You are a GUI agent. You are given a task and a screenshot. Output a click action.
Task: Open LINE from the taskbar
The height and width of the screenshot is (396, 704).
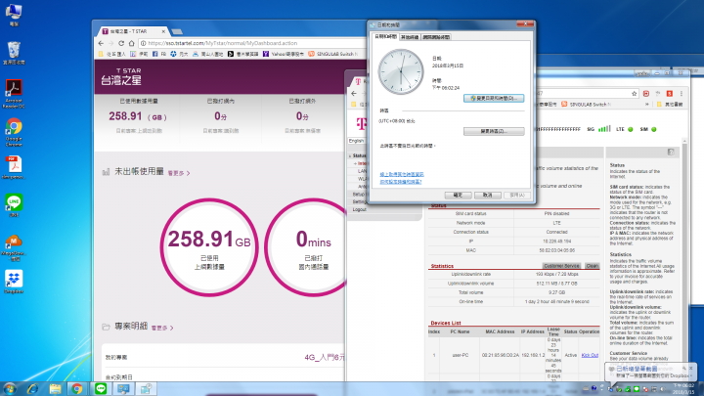101,389
